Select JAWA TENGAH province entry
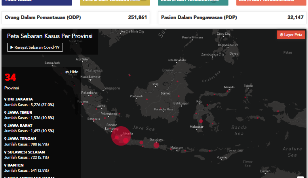The width and height of the screenshot is (308, 178). 22,139
